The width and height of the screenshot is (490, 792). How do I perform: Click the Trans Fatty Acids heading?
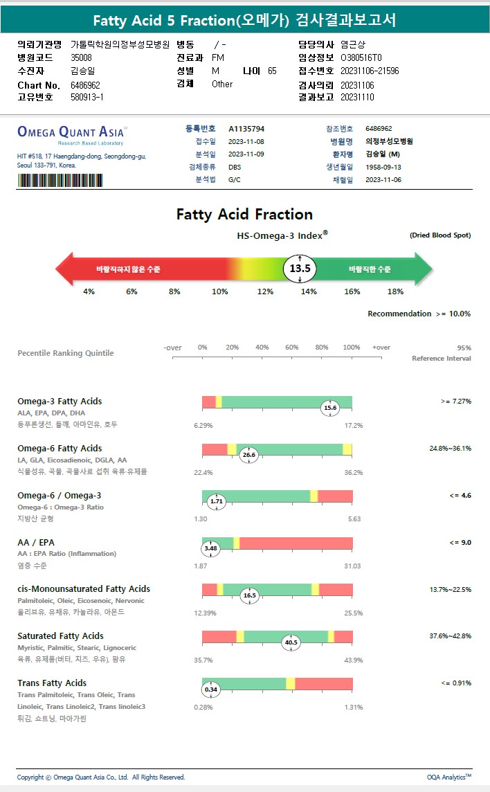point(52,683)
